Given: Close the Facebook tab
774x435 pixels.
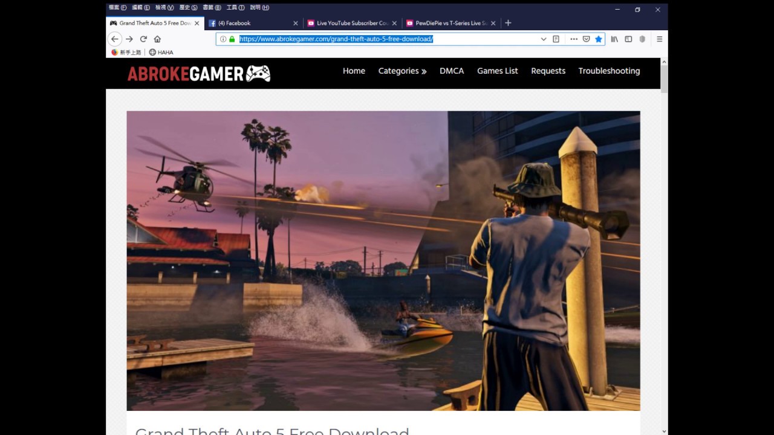Looking at the screenshot, I should coord(296,23).
